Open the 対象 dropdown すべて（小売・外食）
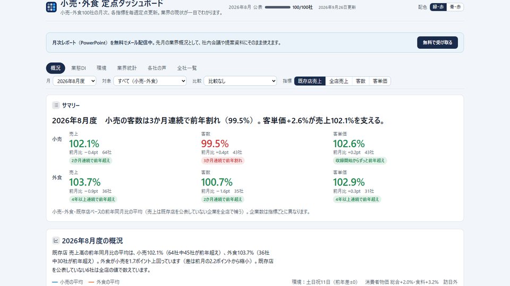 point(150,81)
